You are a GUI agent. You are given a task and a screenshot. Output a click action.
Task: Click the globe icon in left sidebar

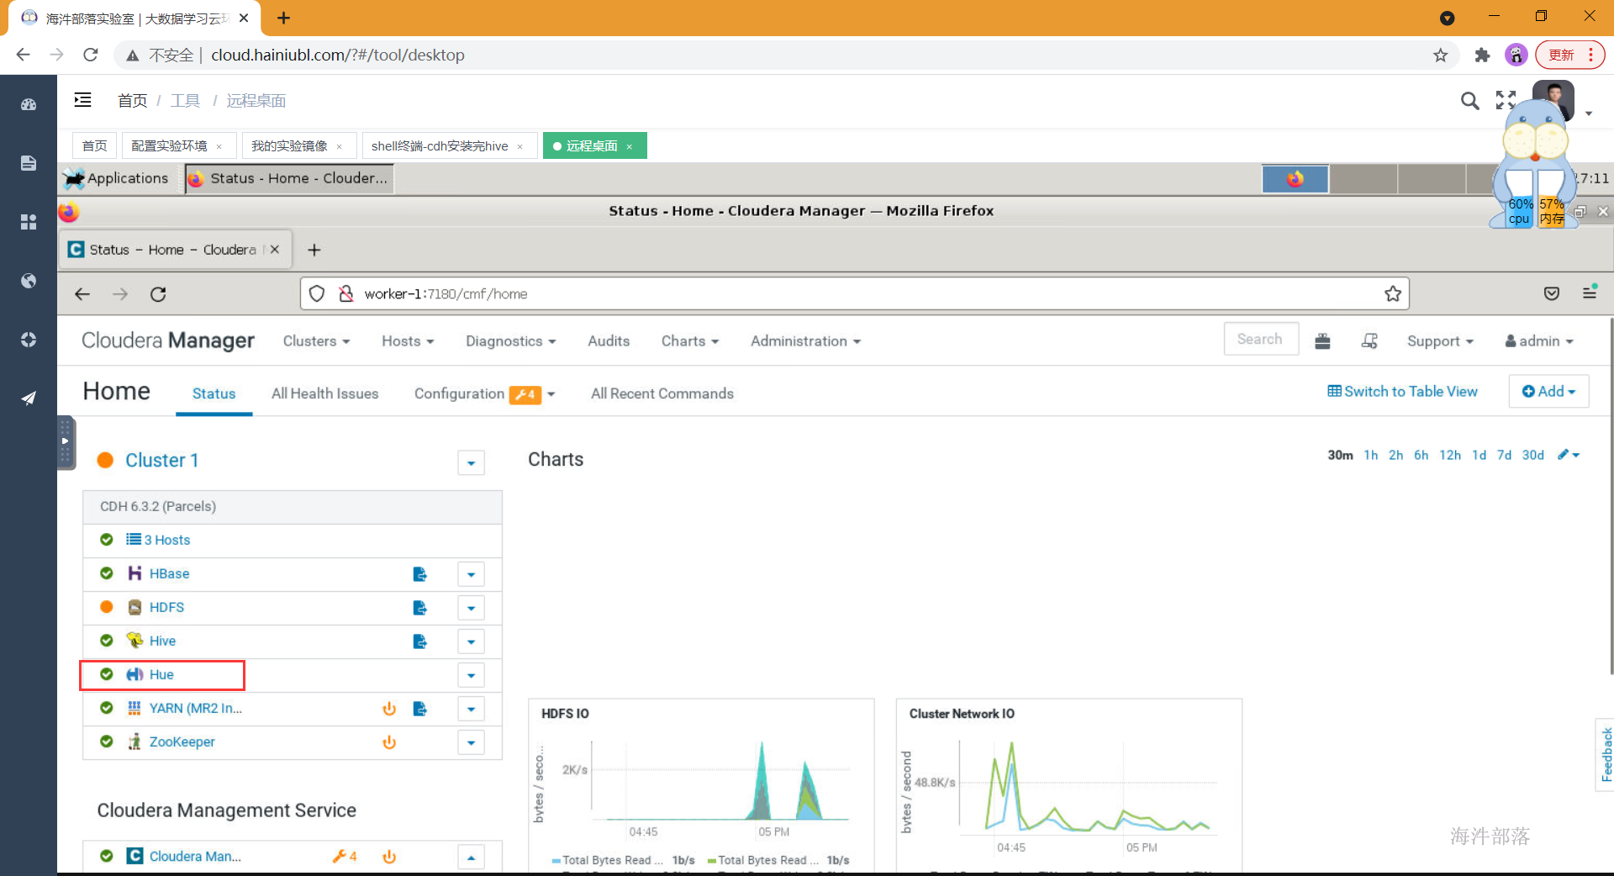click(29, 281)
